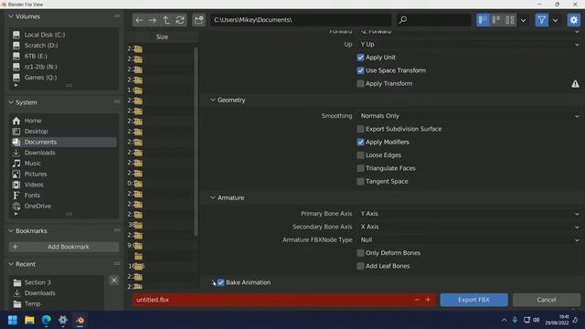Click Export FBX button
Screen dimensions: 585x329
coord(473,300)
